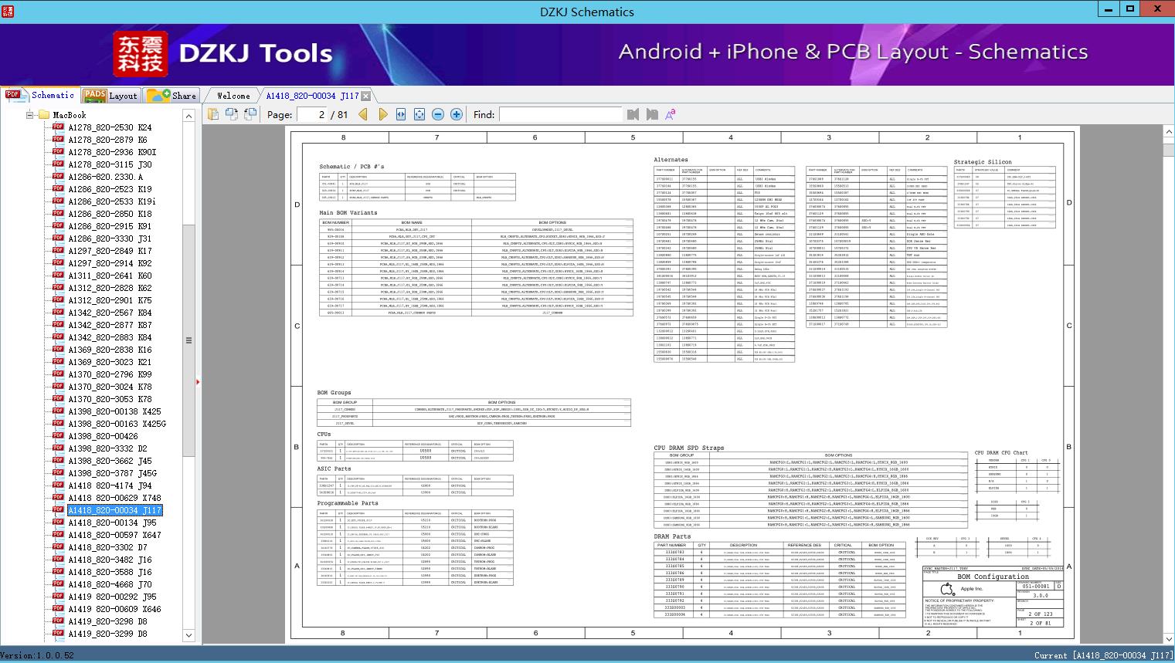Open A1286-620.2330.A schematic

105,177
